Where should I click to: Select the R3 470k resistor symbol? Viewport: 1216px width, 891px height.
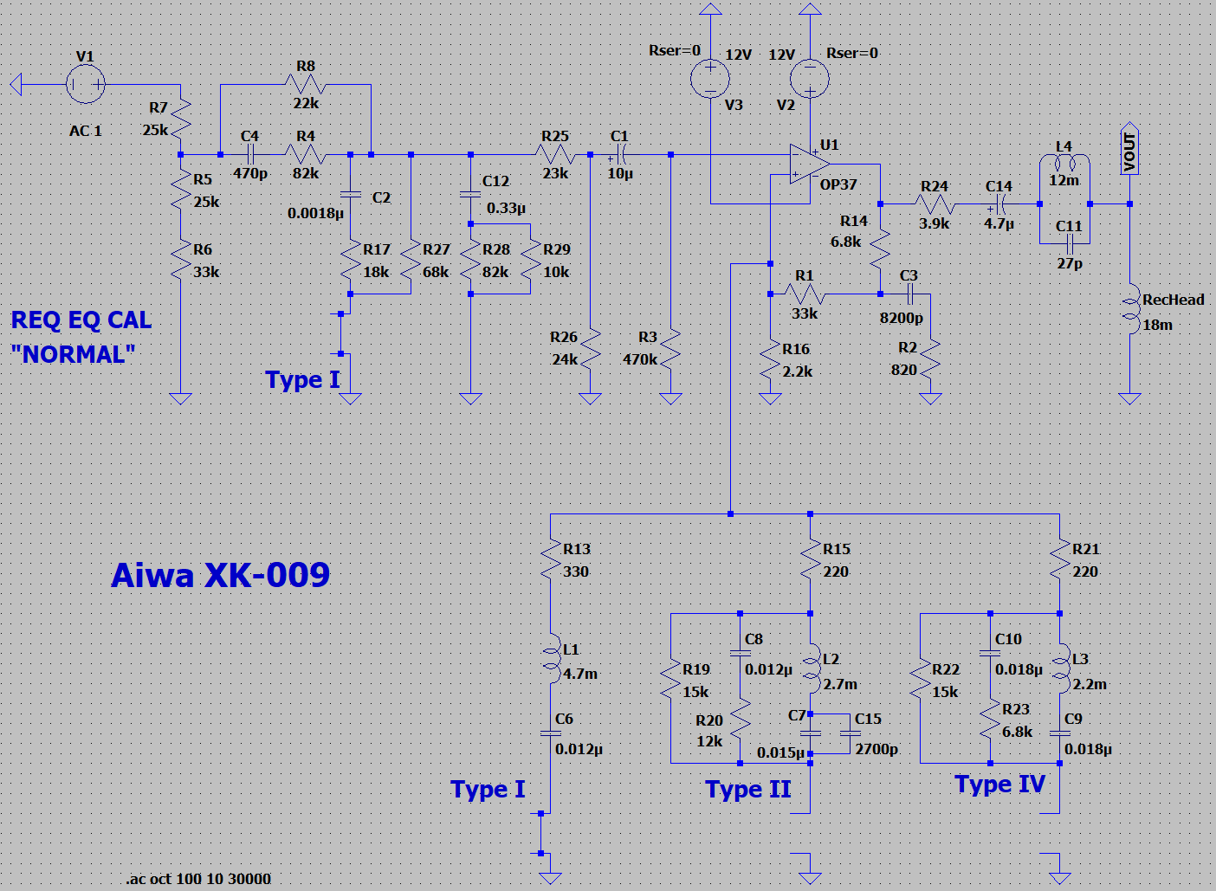[670, 348]
